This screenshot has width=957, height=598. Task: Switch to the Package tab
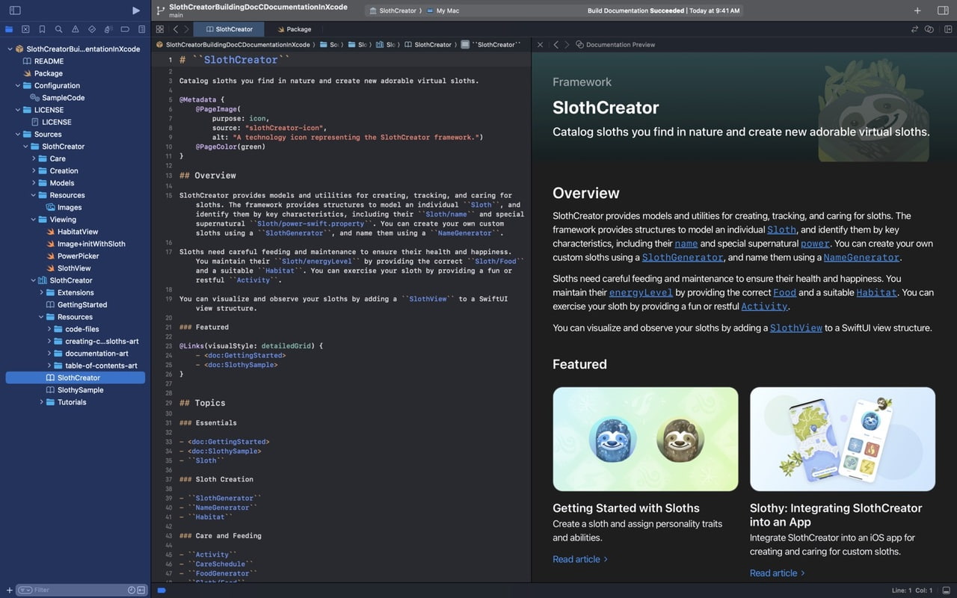click(295, 29)
